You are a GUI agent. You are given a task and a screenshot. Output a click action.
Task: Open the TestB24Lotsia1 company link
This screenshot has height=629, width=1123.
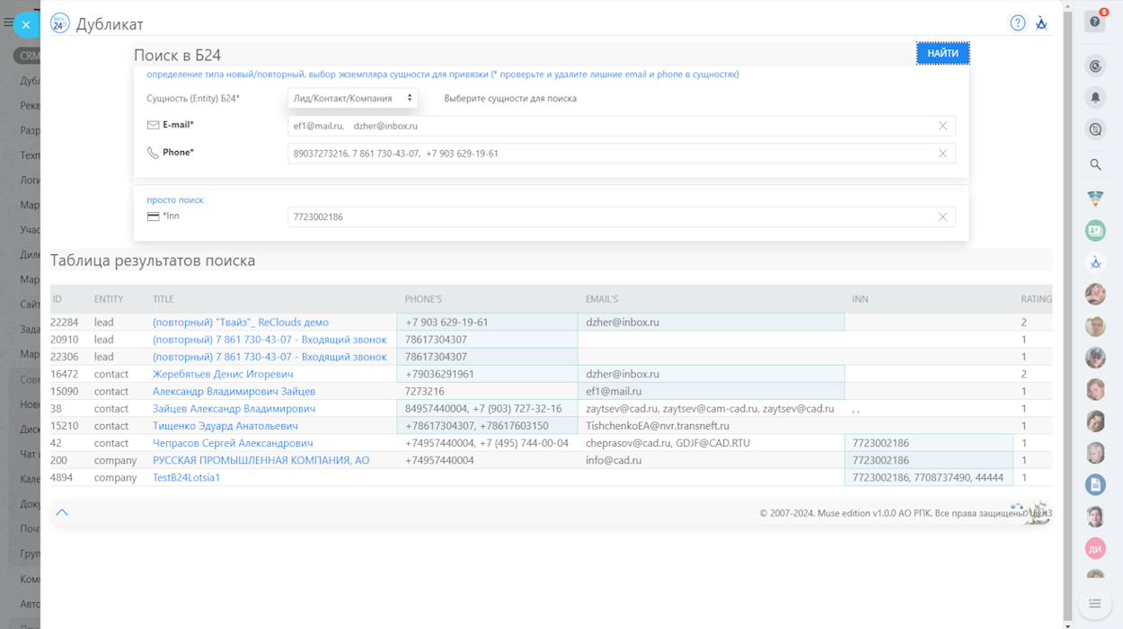186,477
